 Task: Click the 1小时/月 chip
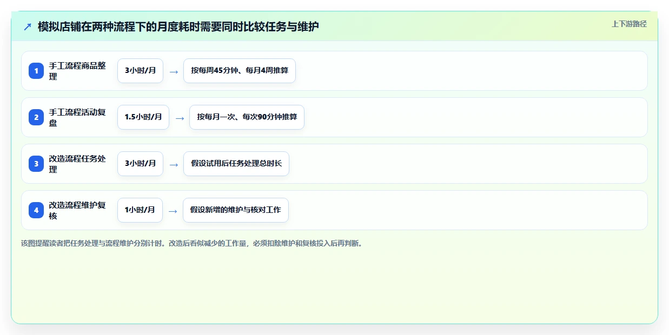click(140, 210)
